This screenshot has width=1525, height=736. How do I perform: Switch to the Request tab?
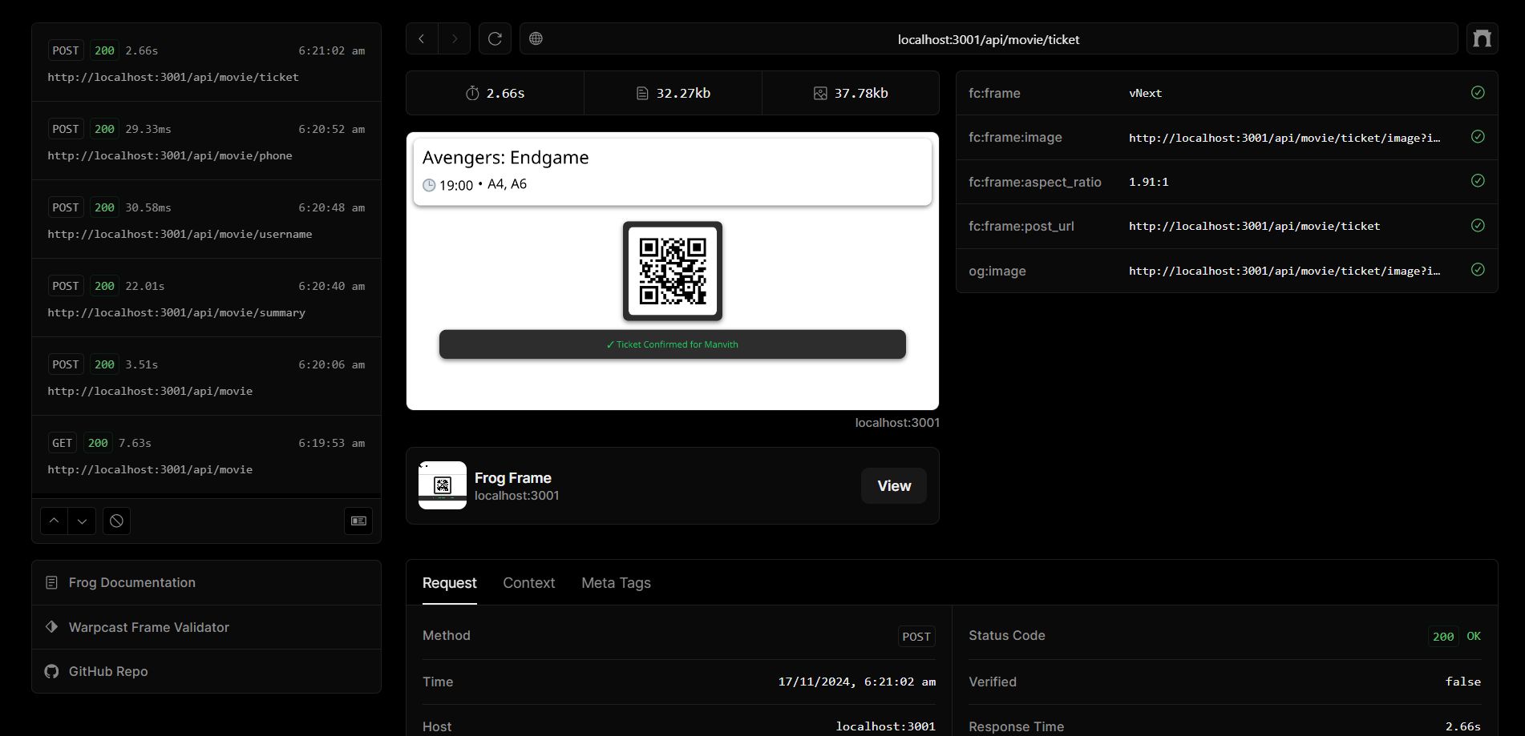pyautogui.click(x=449, y=583)
